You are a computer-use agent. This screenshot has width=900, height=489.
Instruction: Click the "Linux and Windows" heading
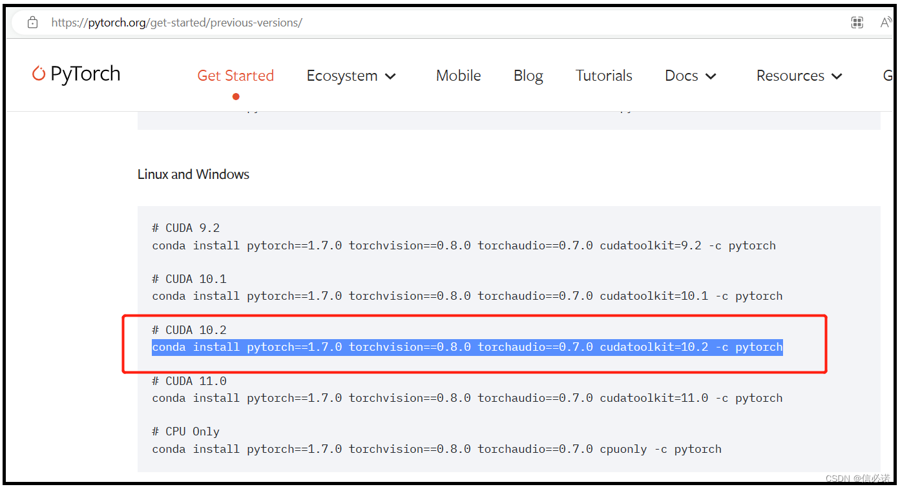pos(193,174)
